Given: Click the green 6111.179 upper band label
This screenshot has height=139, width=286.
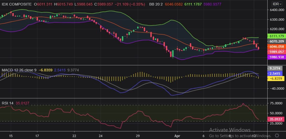Looking at the screenshot, I should coord(277,36).
